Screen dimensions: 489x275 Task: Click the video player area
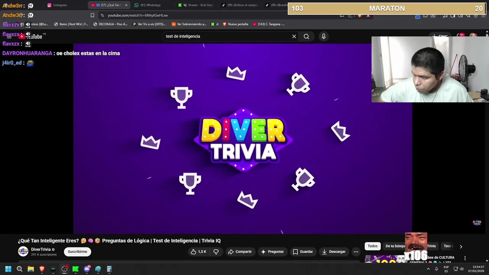point(243,138)
